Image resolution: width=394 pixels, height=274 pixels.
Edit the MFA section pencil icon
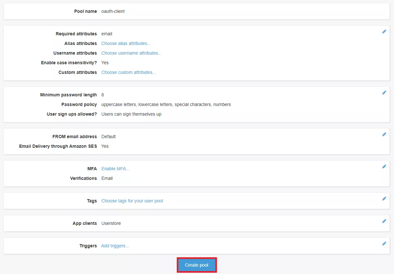pyautogui.click(x=384, y=166)
